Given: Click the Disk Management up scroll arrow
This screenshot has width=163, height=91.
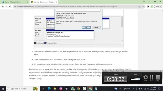Looking at the screenshot, I should [122, 17].
